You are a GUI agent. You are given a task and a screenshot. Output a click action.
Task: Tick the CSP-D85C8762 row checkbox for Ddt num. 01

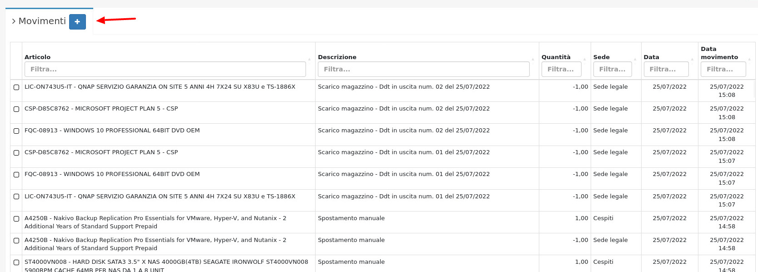16,153
